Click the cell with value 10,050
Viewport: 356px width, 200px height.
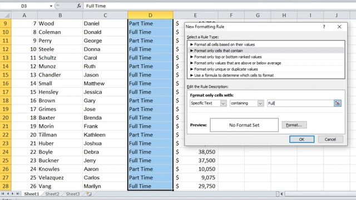click(x=196, y=169)
